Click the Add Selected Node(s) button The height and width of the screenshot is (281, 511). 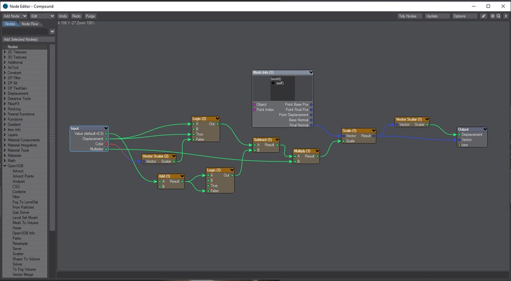point(29,39)
